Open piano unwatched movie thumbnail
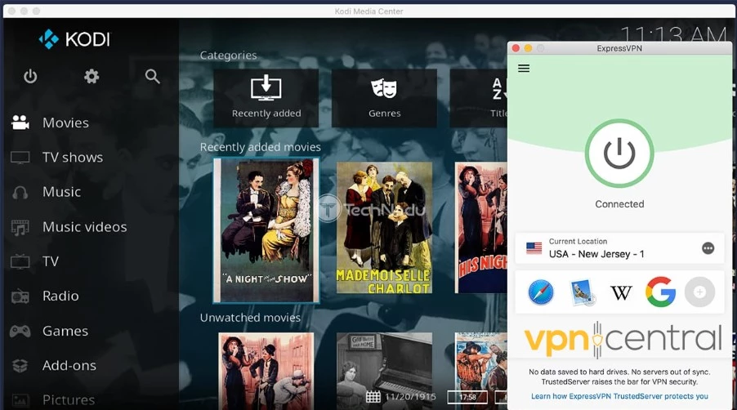737x410 pixels. pos(385,371)
